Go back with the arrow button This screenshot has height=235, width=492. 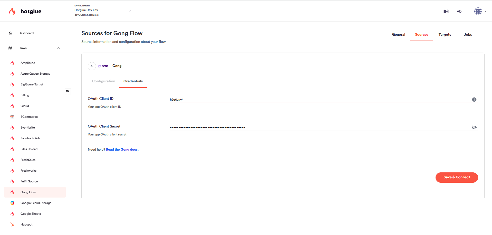pos(92,66)
